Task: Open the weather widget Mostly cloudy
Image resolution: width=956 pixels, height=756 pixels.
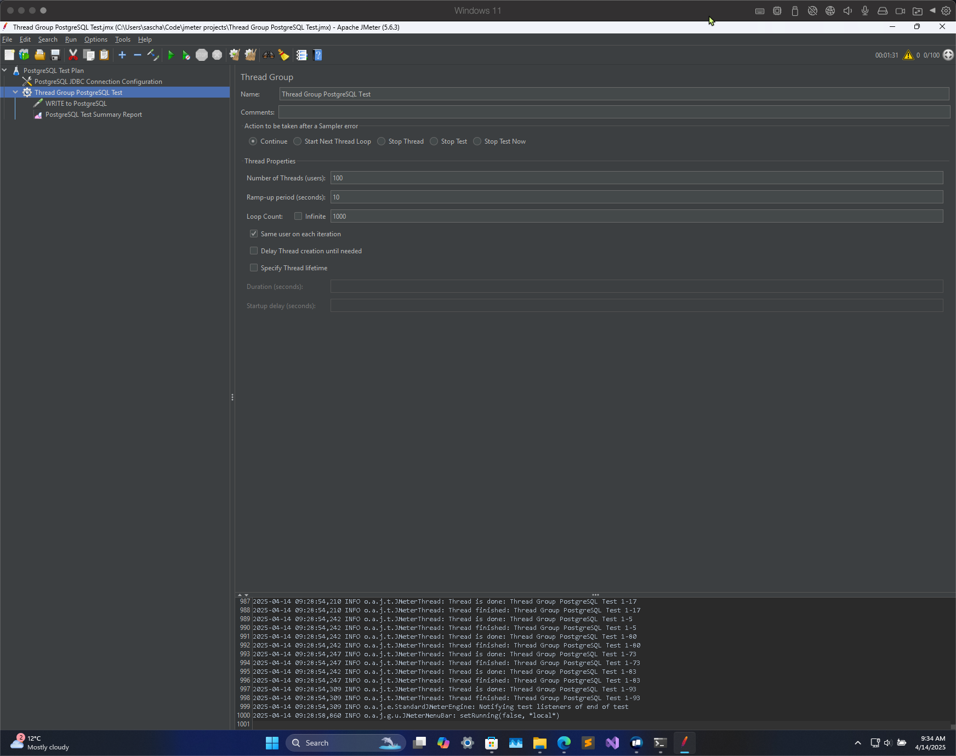Action: [x=41, y=743]
